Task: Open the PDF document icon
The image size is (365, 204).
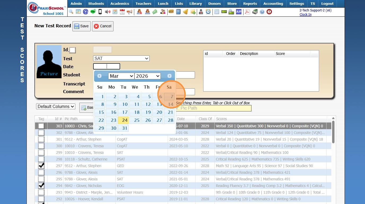Action: pyautogui.click(x=247, y=12)
